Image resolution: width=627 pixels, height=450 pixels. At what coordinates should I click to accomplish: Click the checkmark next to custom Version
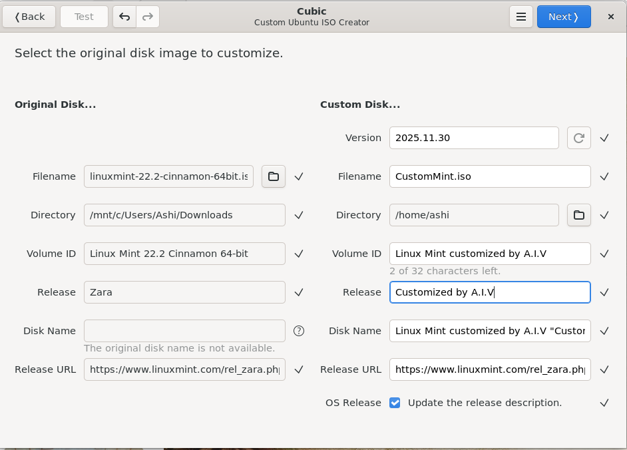604,138
